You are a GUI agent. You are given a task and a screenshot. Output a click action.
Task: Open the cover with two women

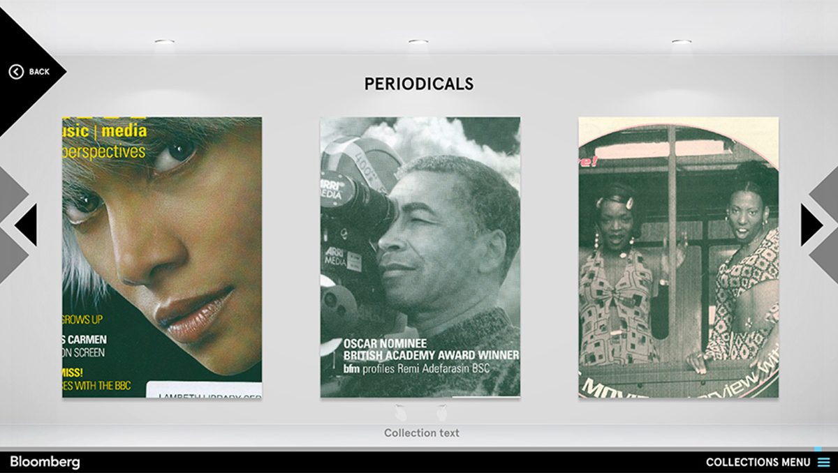pyautogui.click(x=679, y=257)
